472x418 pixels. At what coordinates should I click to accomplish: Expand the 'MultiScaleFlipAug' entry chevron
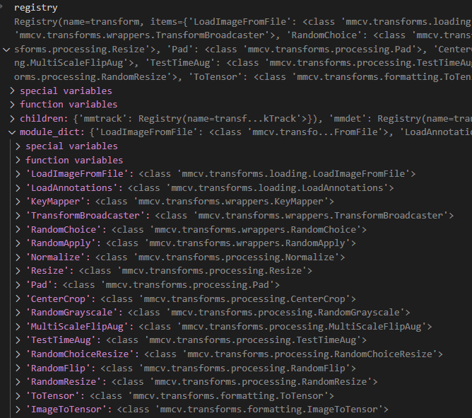click(x=18, y=326)
